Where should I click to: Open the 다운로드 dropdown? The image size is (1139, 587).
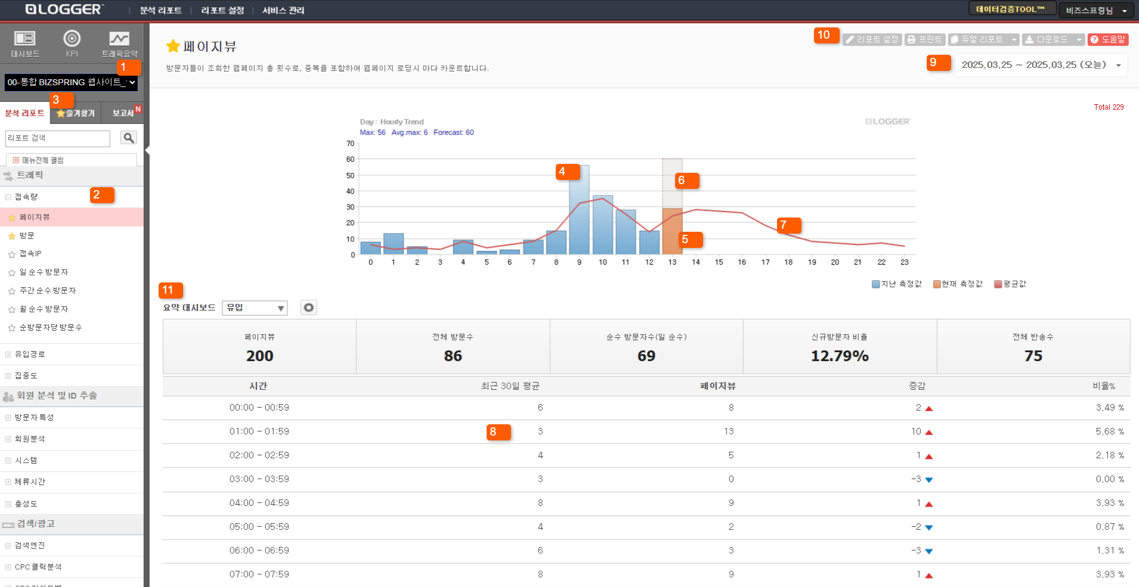tap(1053, 39)
